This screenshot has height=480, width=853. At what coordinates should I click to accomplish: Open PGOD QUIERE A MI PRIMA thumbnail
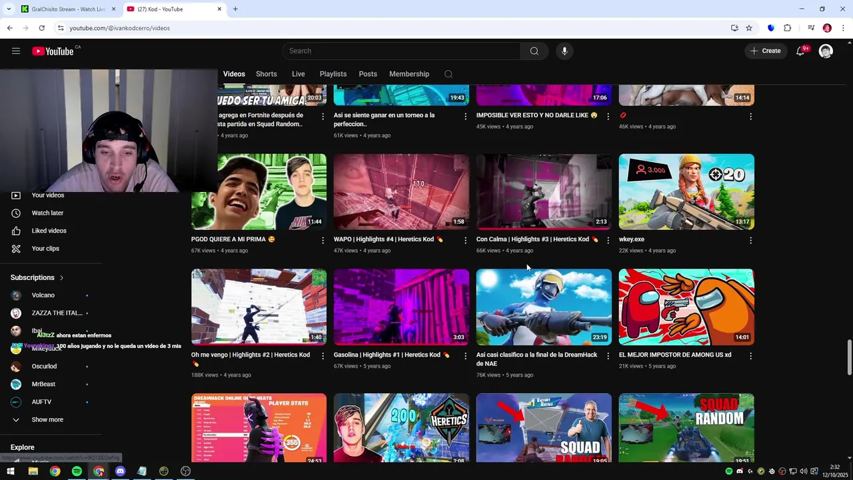259,192
